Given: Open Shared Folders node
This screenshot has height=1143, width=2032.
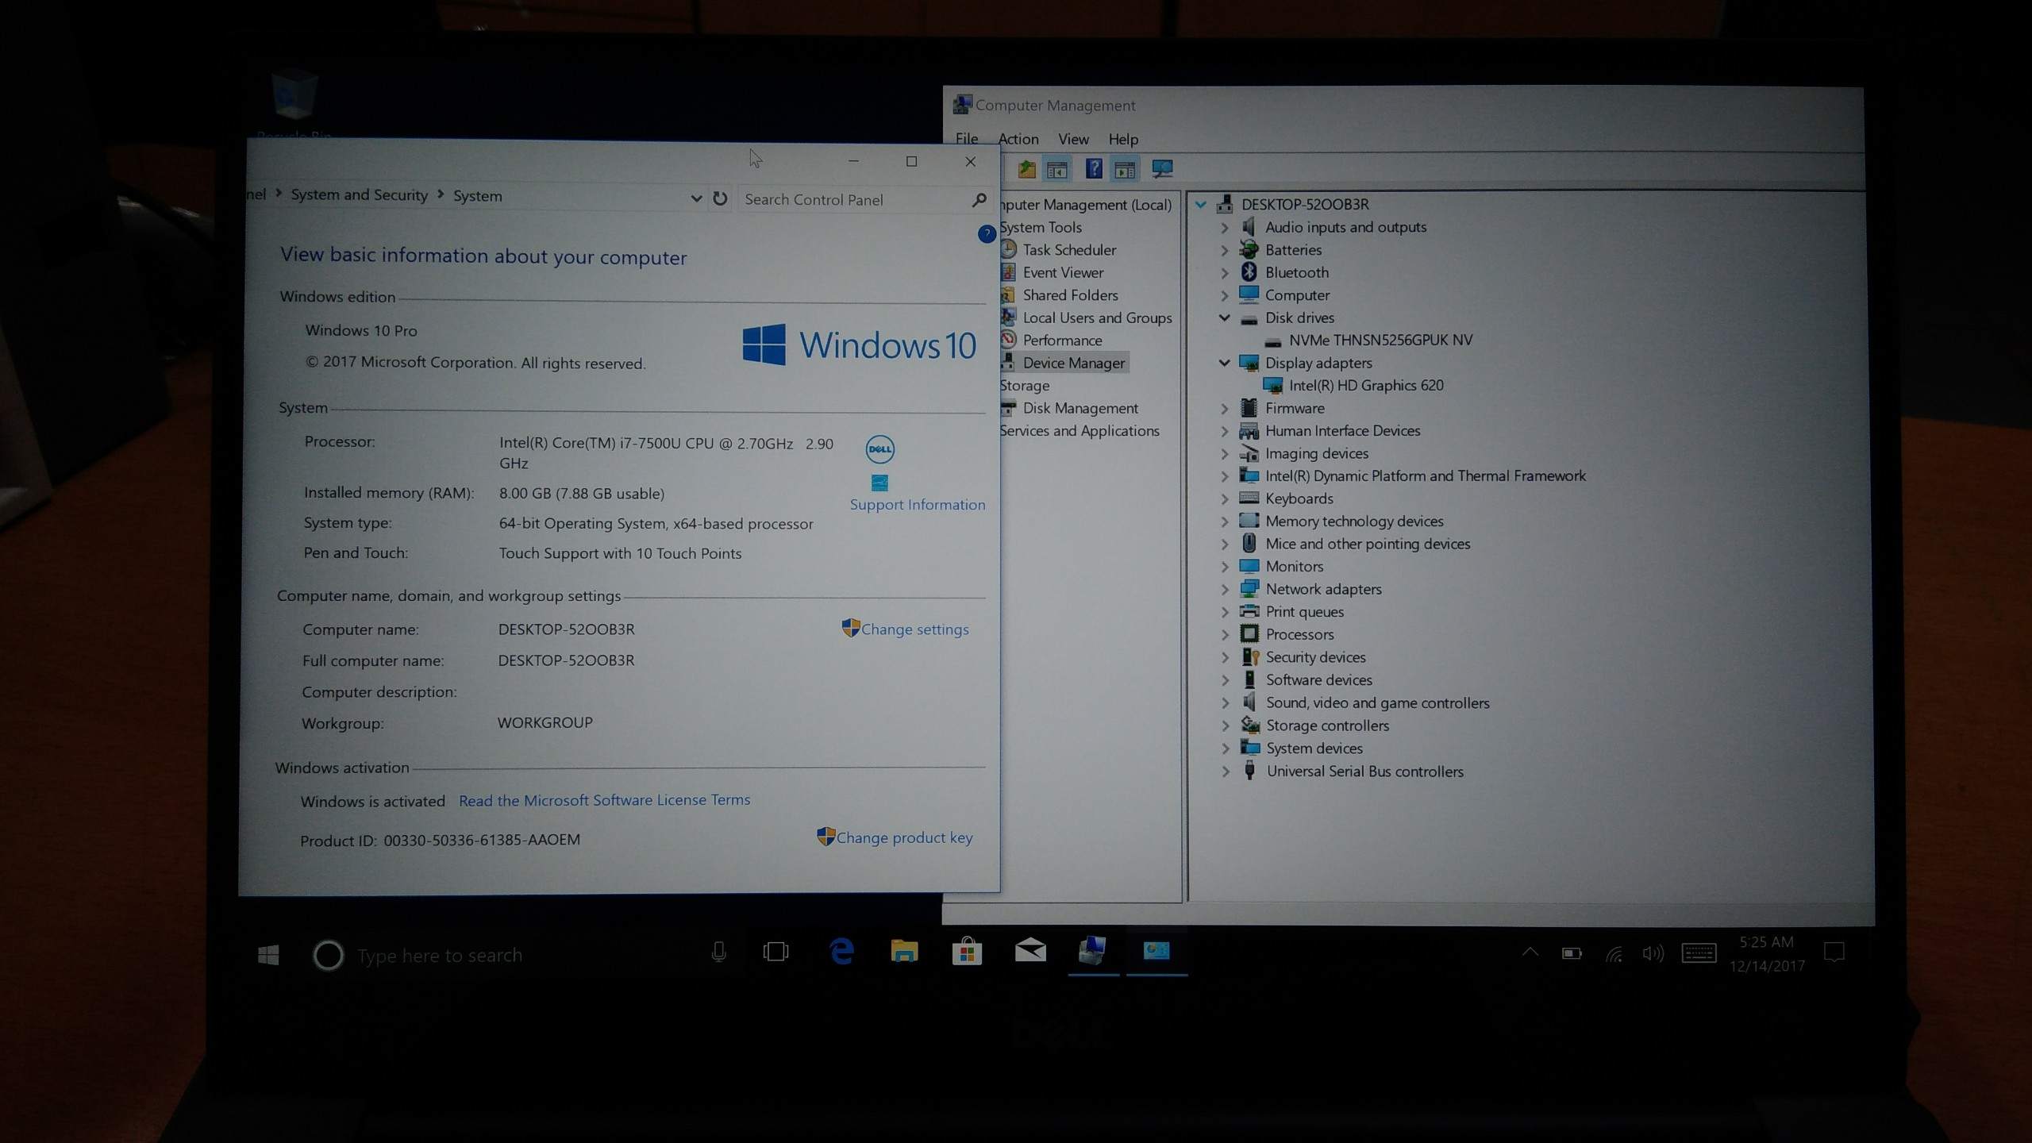Looking at the screenshot, I should point(1070,294).
